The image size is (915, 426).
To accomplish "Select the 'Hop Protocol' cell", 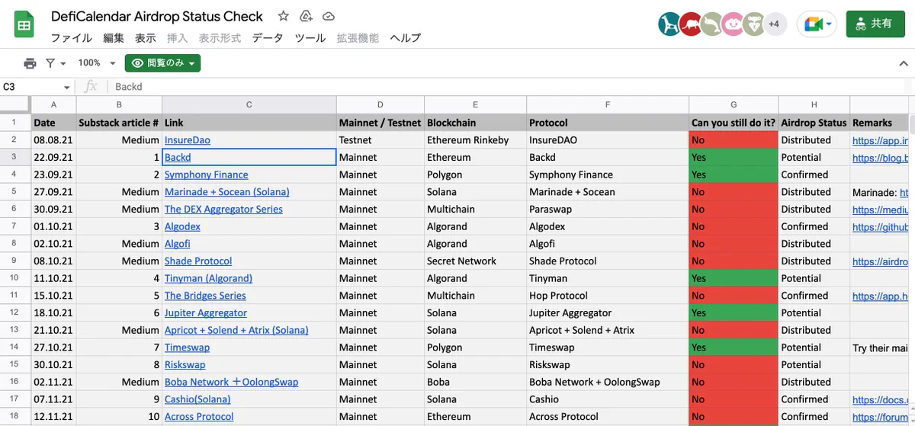I will (608, 296).
